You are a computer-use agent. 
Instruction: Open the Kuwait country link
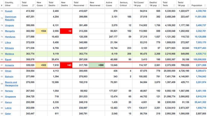point(9,11)
